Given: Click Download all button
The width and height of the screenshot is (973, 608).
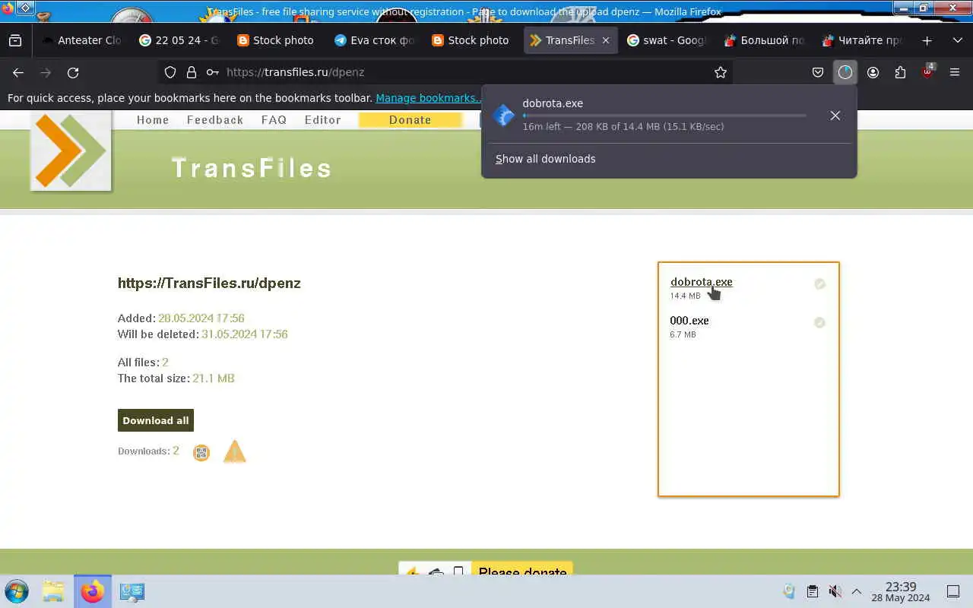Looking at the screenshot, I should 156,420.
